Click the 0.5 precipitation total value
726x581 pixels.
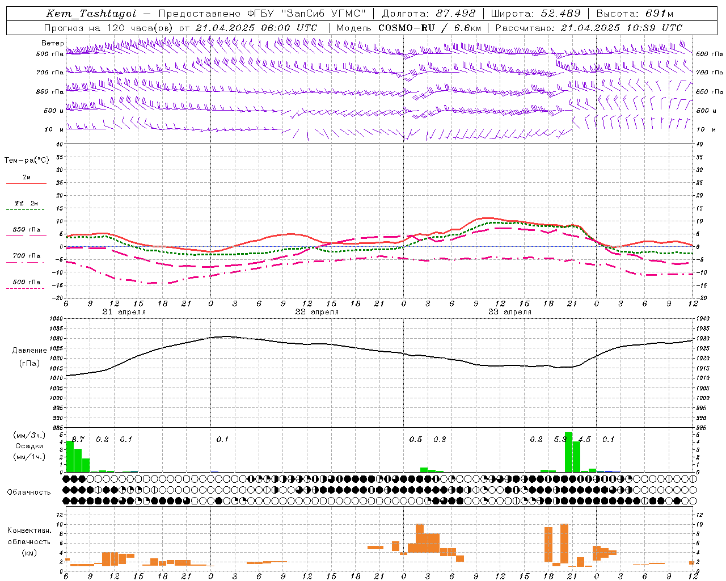(416, 439)
